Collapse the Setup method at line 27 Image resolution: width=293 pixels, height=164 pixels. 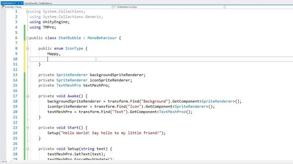[x=27, y=149]
